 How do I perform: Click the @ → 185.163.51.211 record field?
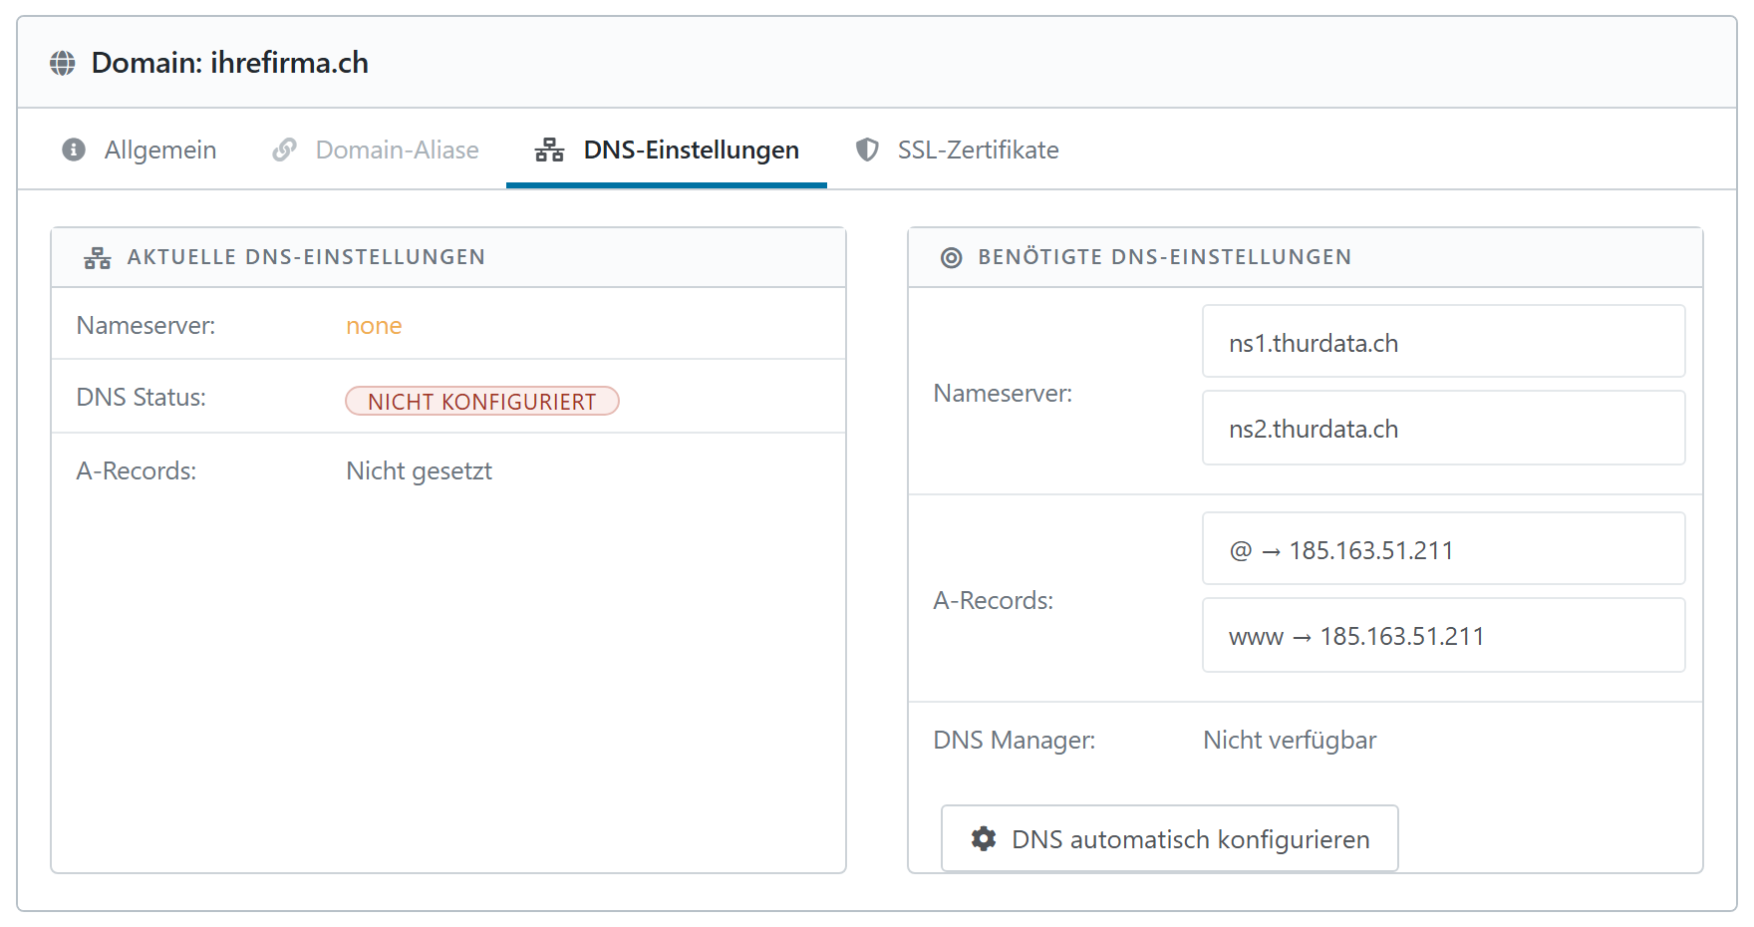(x=1443, y=549)
